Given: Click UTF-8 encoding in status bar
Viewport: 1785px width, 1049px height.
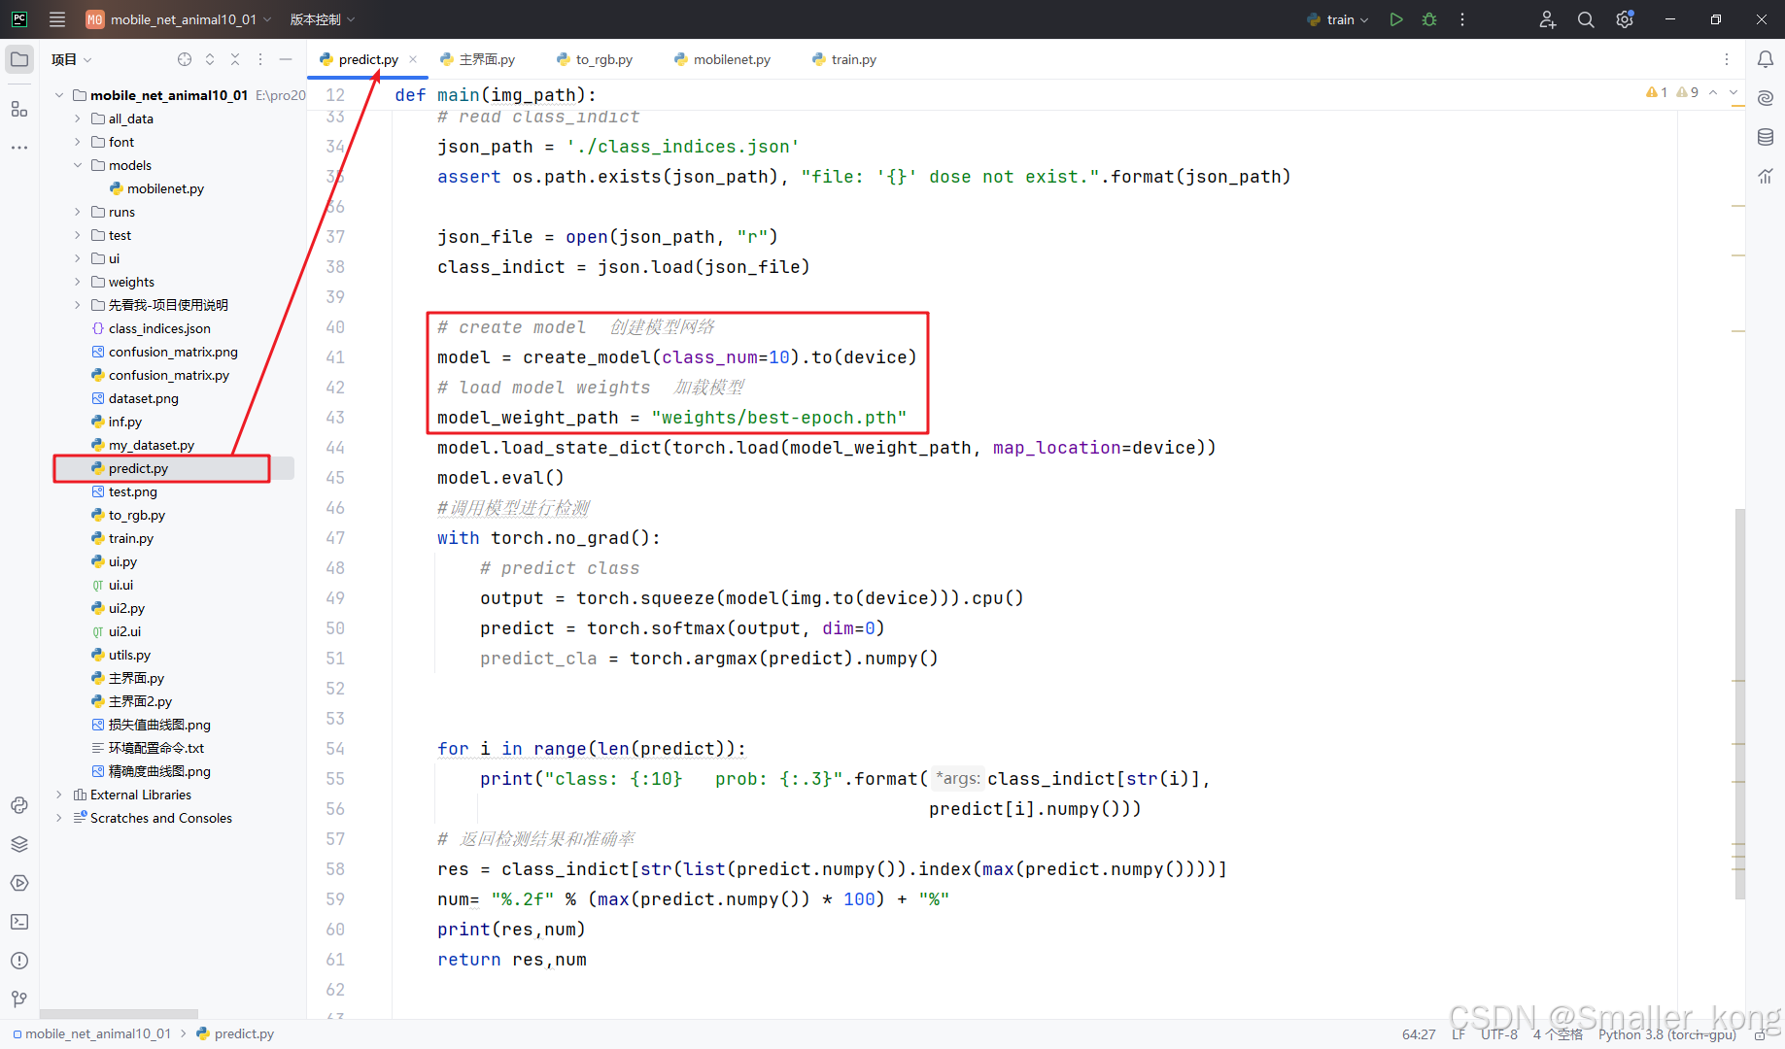Looking at the screenshot, I should [x=1498, y=1034].
